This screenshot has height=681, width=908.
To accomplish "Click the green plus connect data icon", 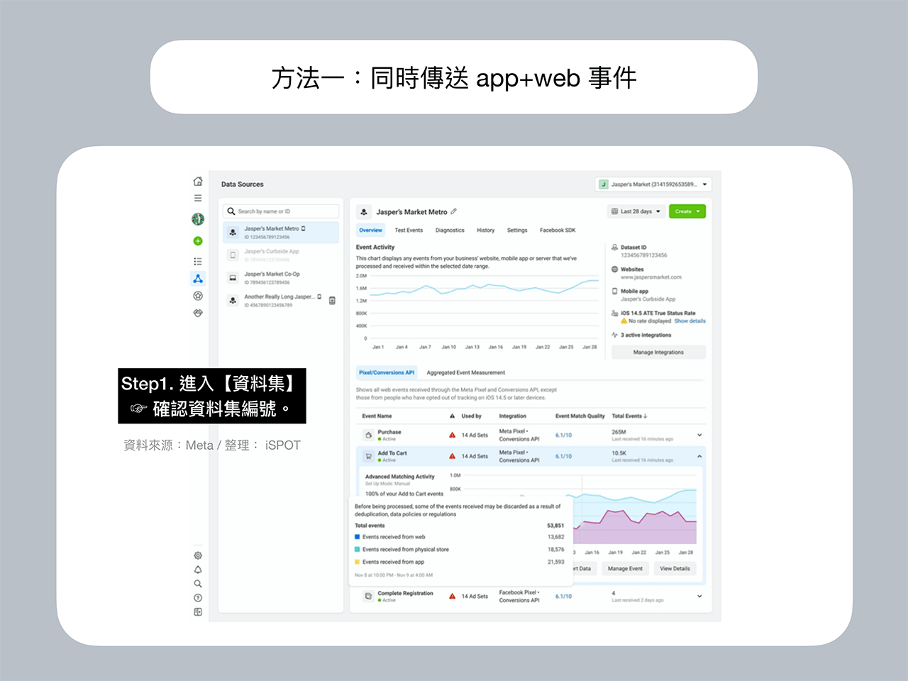I will [x=198, y=241].
